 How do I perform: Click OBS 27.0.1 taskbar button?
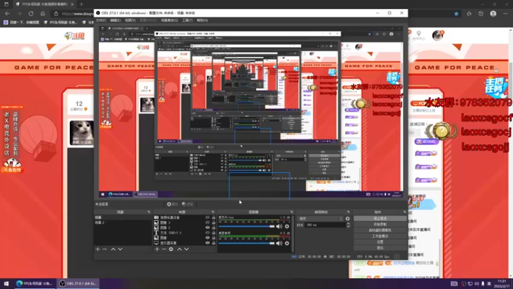(78, 283)
